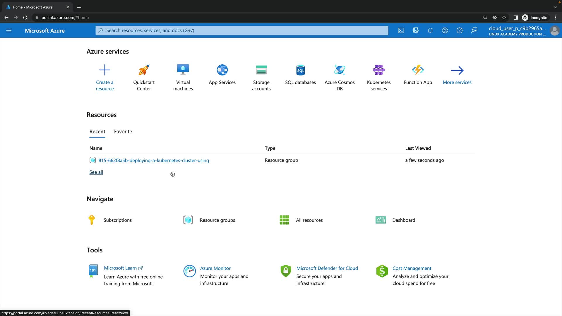Screen dimensions: 562x316
Task: Open the Feedback icon in header
Action: coord(474,30)
